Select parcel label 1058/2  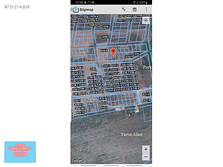(106, 27)
